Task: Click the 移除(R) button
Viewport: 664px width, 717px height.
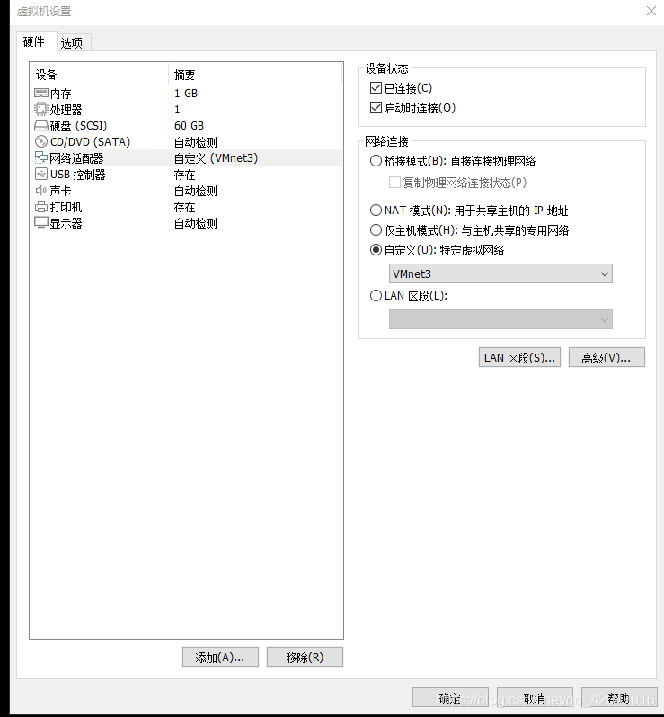Action: click(x=305, y=657)
